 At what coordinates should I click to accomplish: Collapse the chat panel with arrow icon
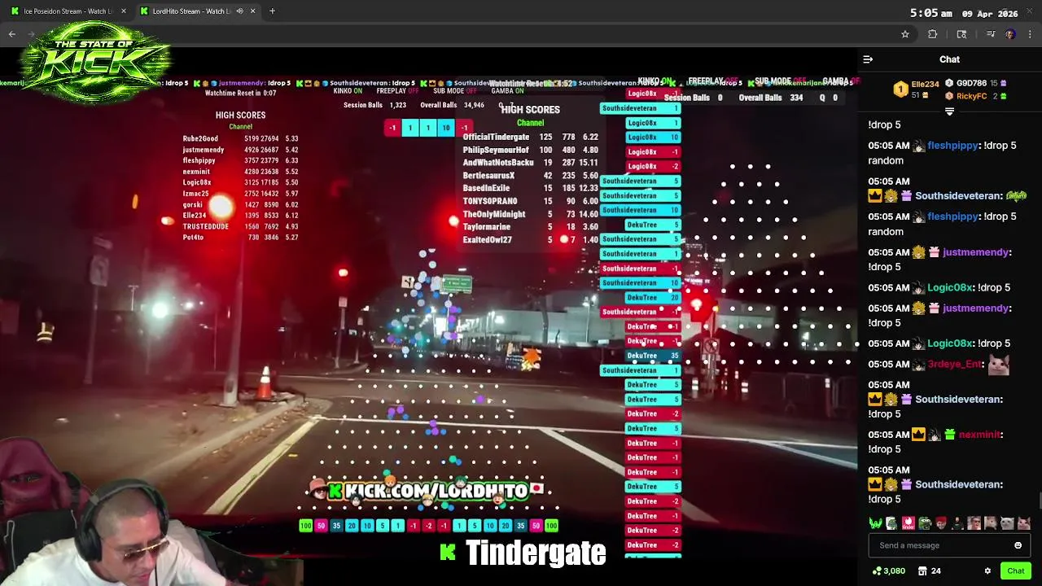pyautogui.click(x=868, y=59)
